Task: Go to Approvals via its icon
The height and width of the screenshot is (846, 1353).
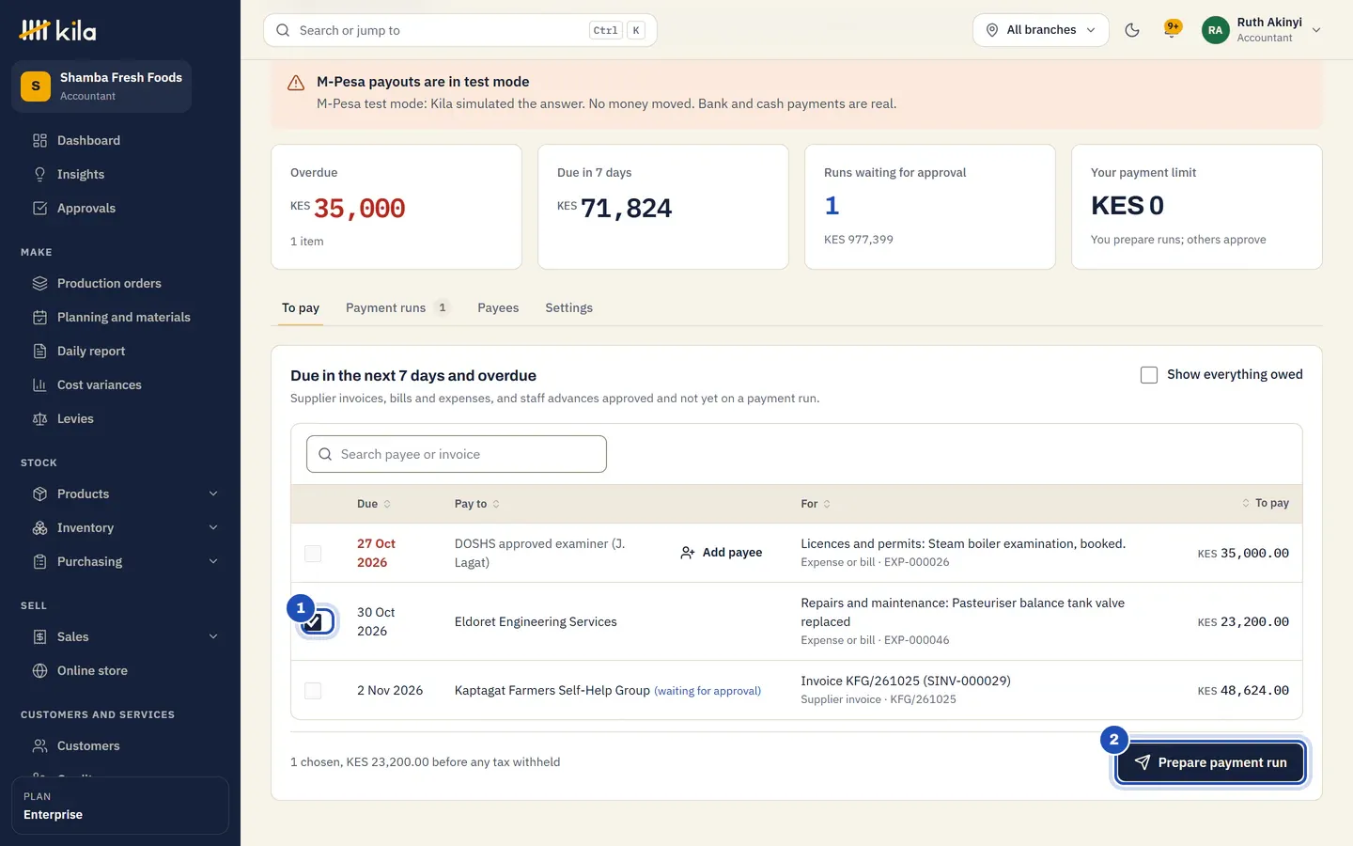Action: (39, 209)
